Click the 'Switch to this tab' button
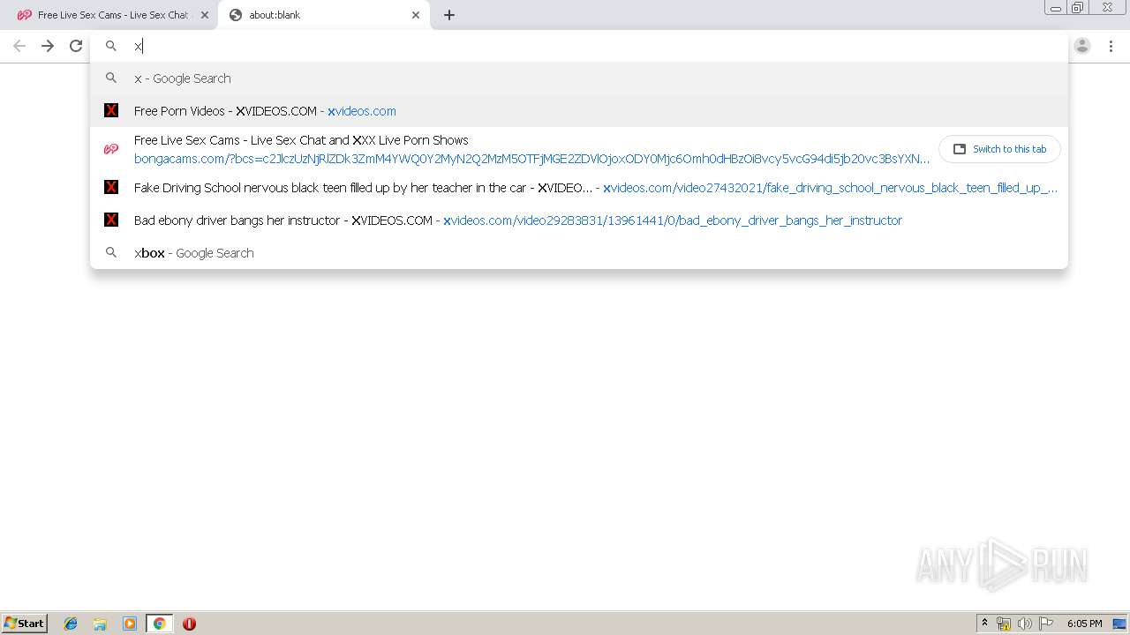 (x=999, y=149)
